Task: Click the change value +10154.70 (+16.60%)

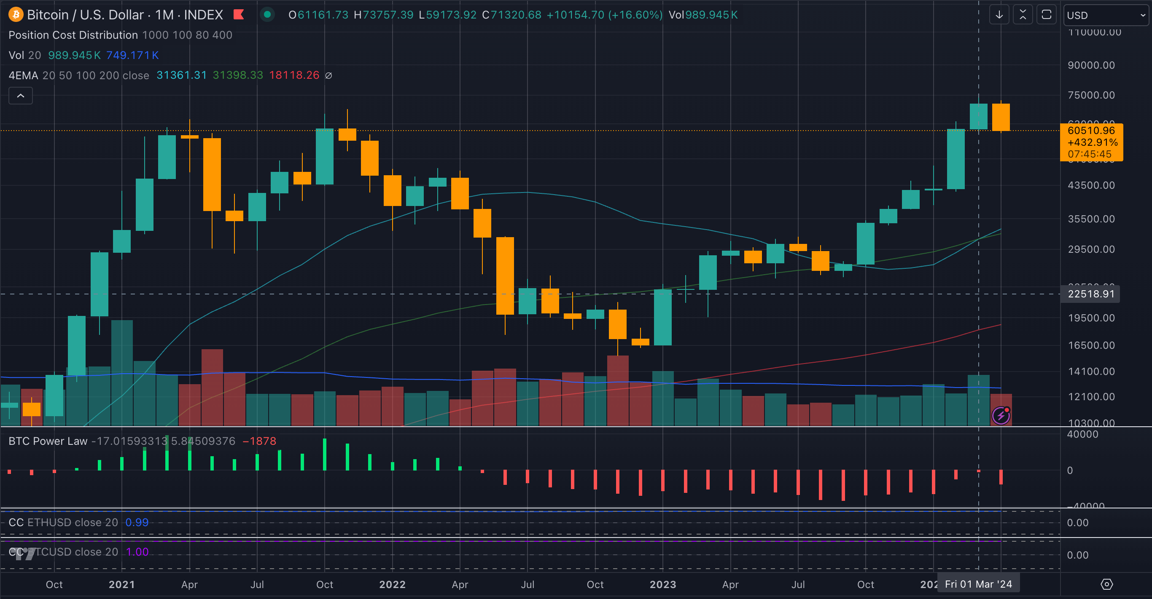Action: click(x=605, y=15)
